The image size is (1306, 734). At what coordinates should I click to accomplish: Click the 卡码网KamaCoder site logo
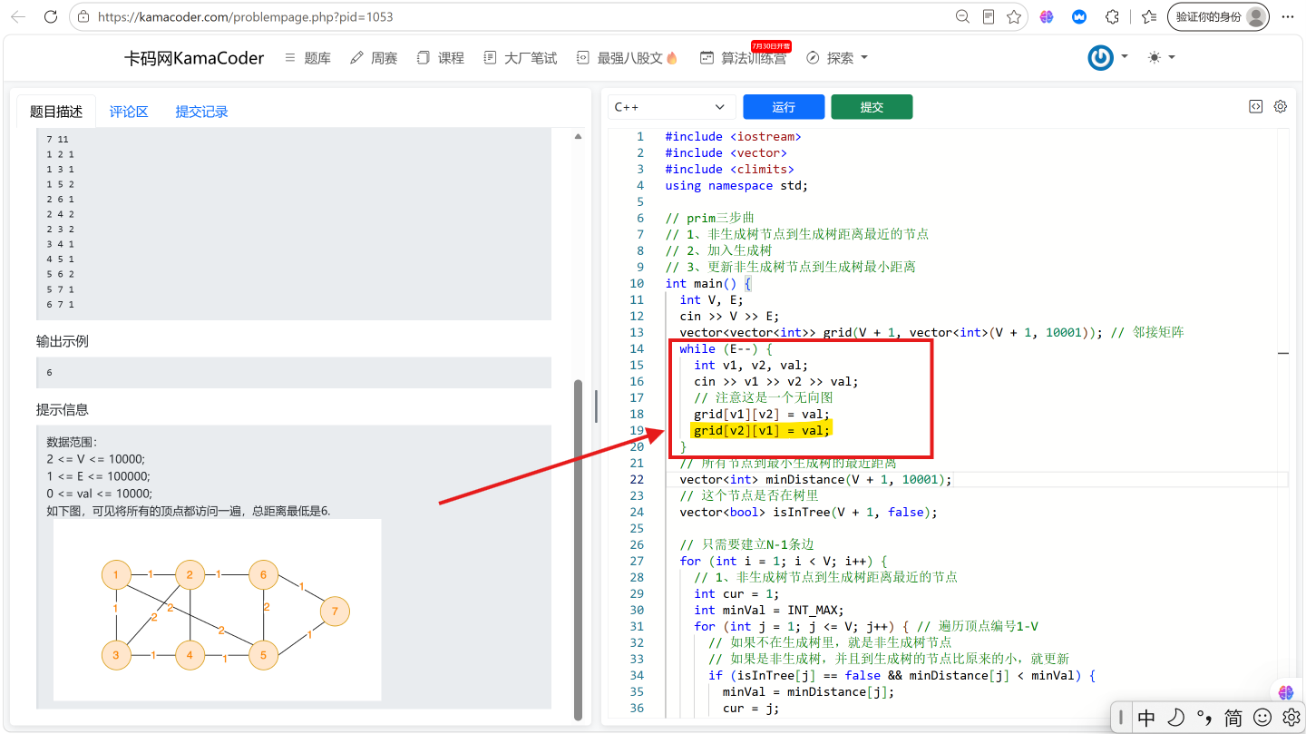click(x=194, y=58)
